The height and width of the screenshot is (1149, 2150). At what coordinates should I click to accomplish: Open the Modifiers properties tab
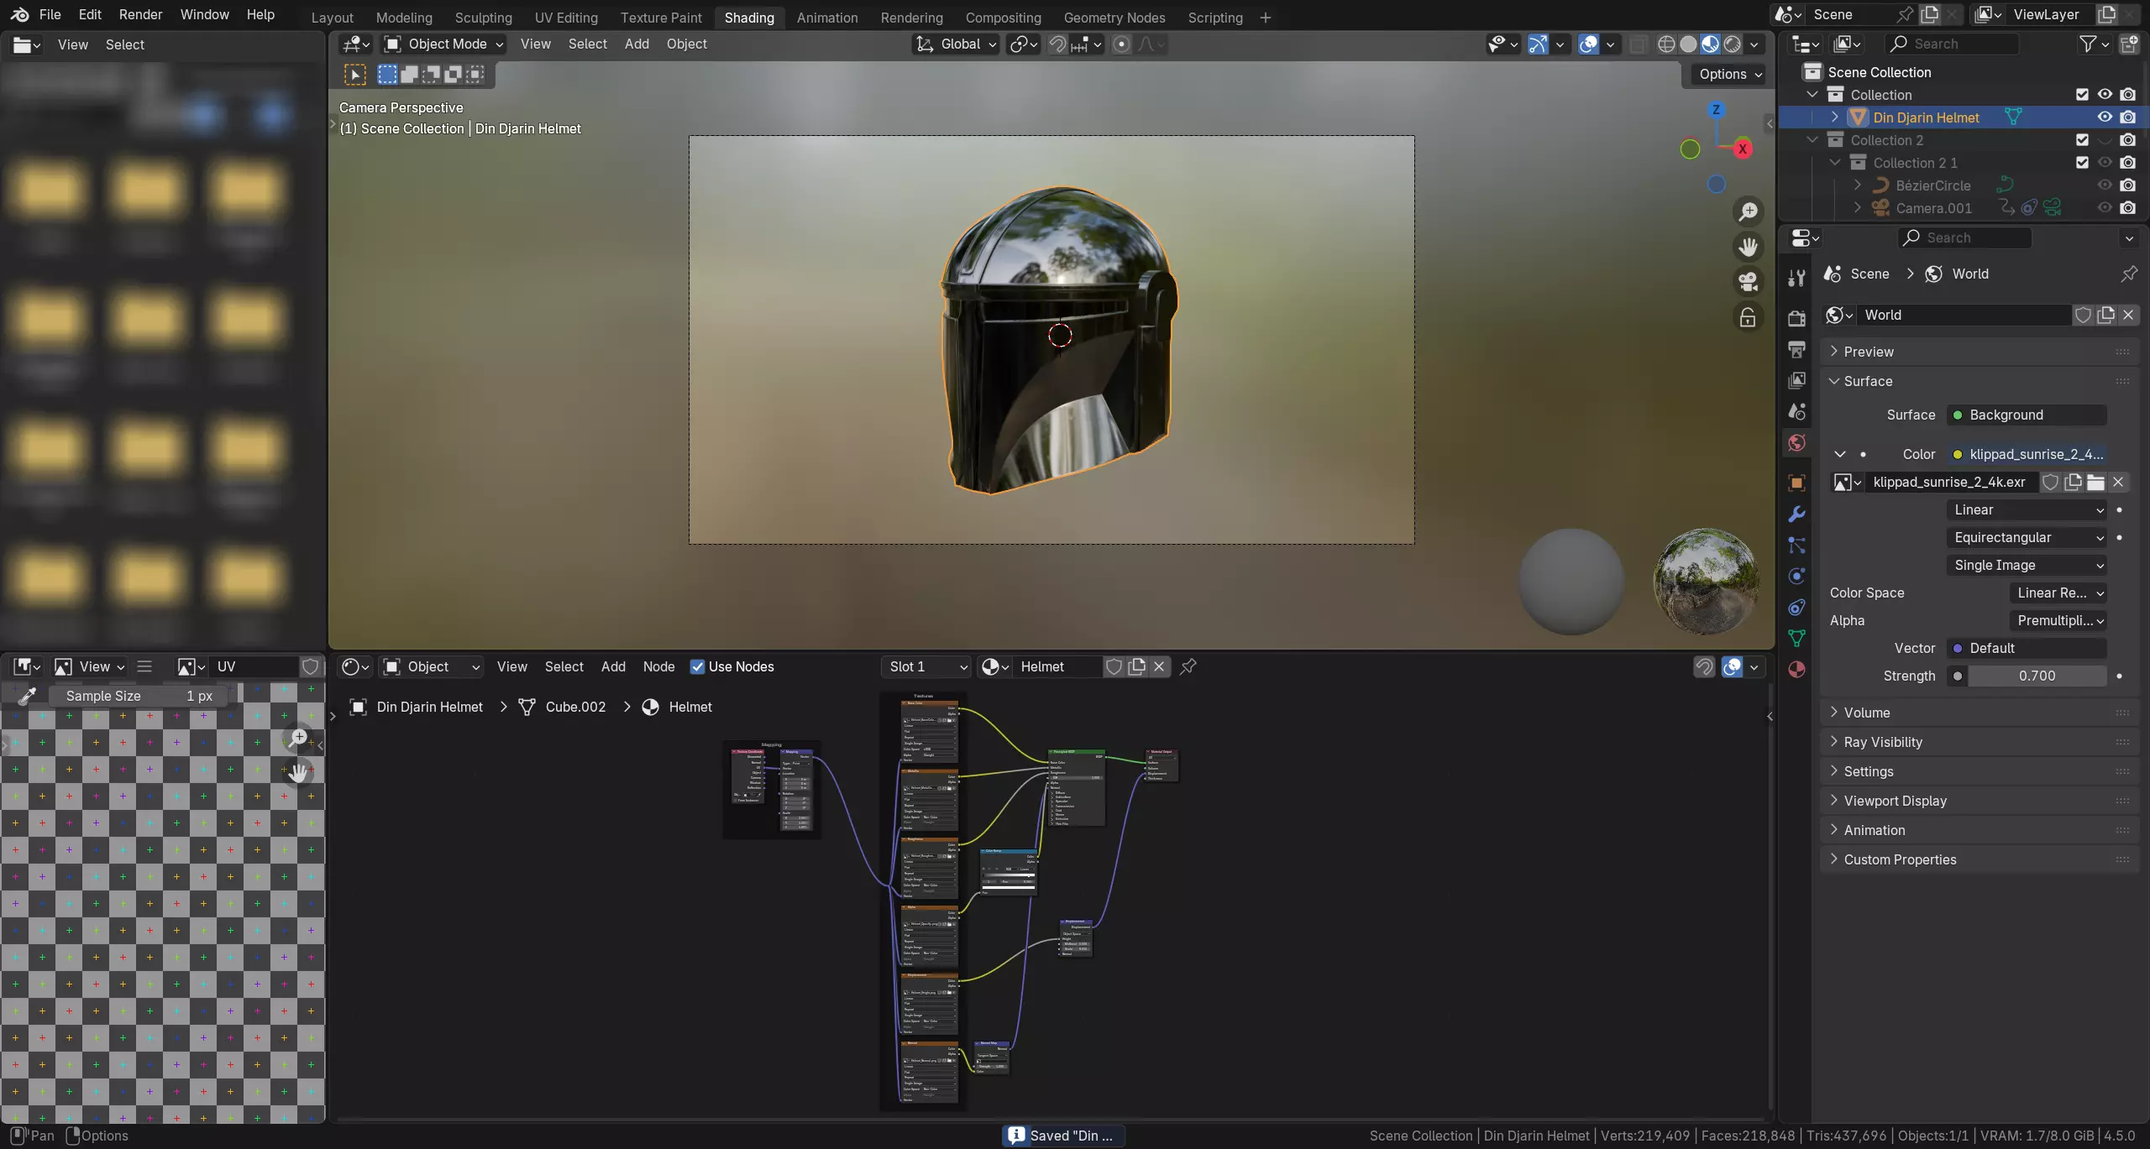[1796, 514]
